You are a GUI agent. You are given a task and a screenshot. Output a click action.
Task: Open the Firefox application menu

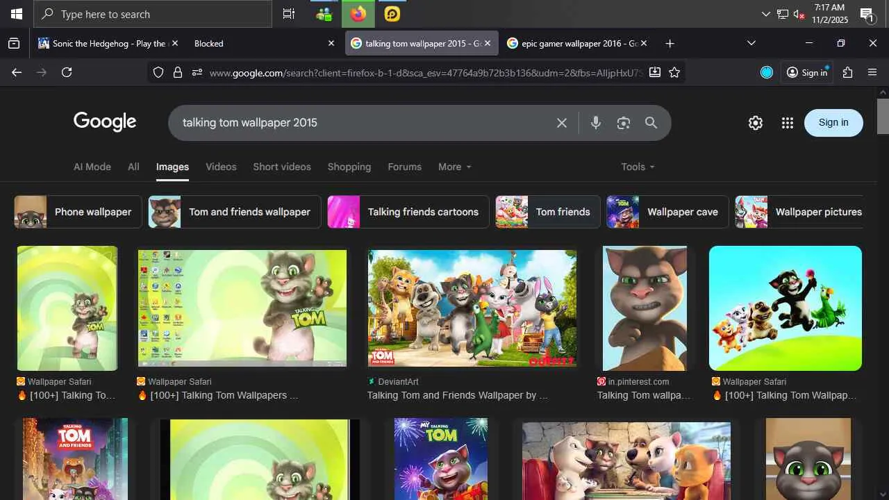873,72
